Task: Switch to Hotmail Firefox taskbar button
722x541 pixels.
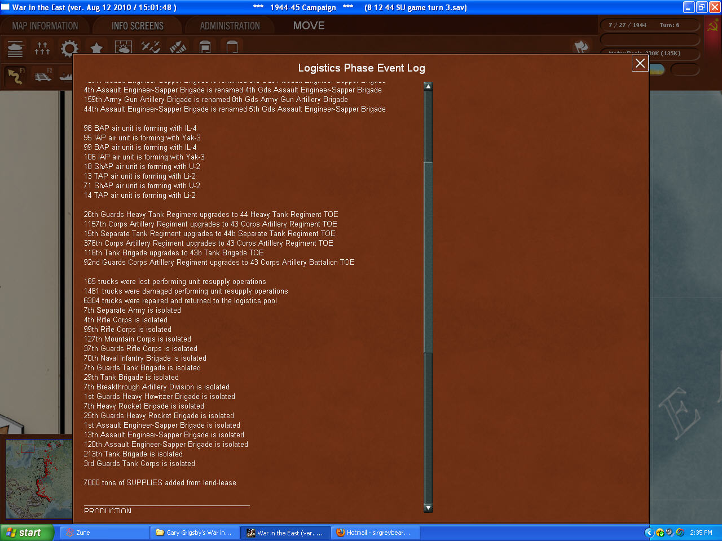Action: [x=376, y=533]
